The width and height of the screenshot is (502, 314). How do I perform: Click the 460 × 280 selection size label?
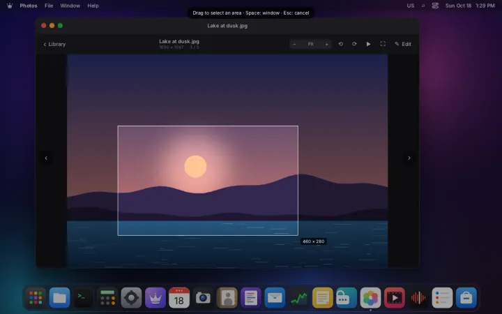(314, 241)
